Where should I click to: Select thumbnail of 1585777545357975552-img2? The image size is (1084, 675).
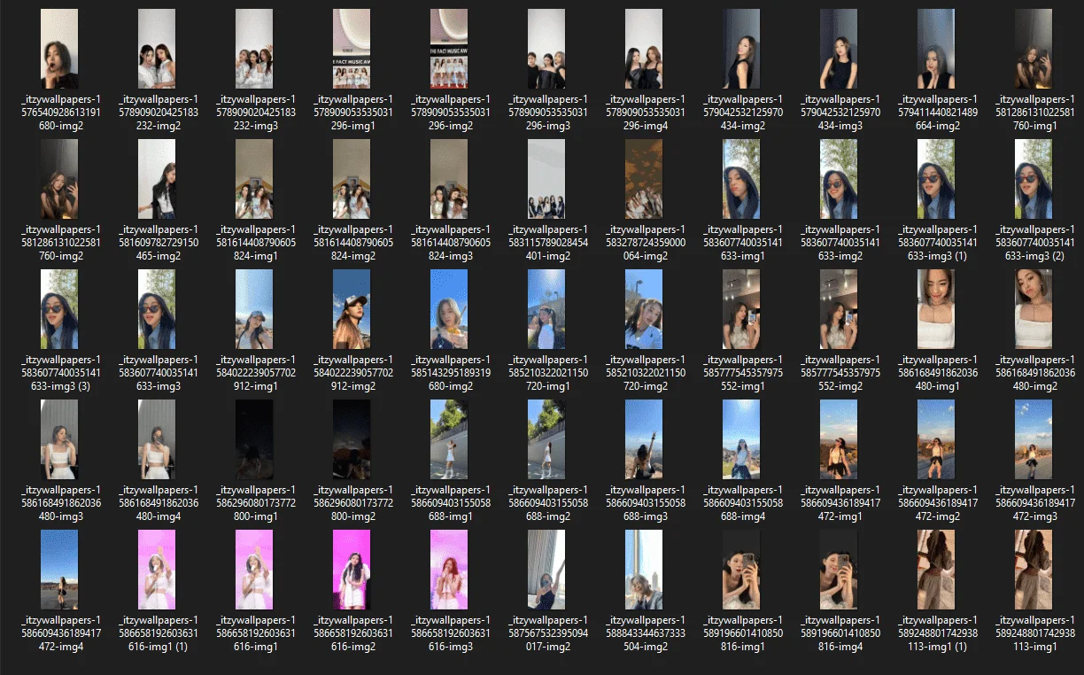839,310
